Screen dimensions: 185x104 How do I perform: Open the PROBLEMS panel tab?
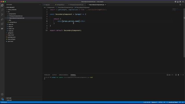pos(47,75)
